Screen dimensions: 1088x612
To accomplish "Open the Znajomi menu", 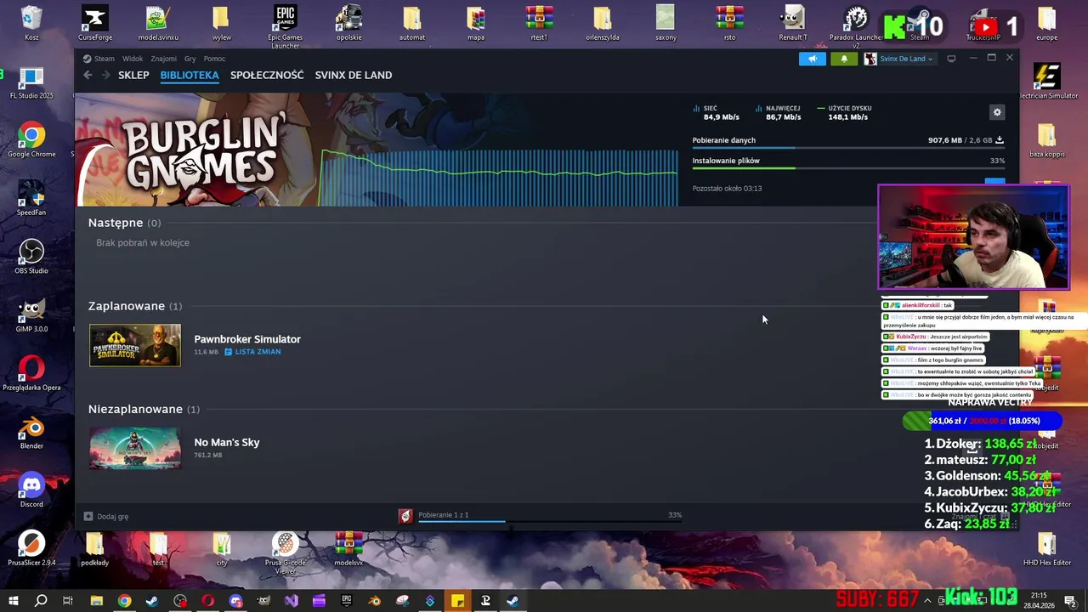I will [163, 59].
